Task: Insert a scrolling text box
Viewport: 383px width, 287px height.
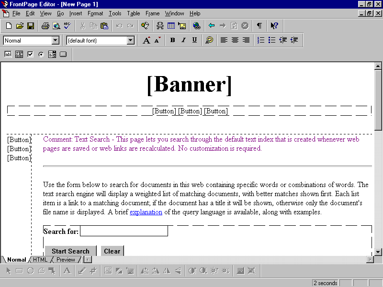Action: tap(19, 54)
